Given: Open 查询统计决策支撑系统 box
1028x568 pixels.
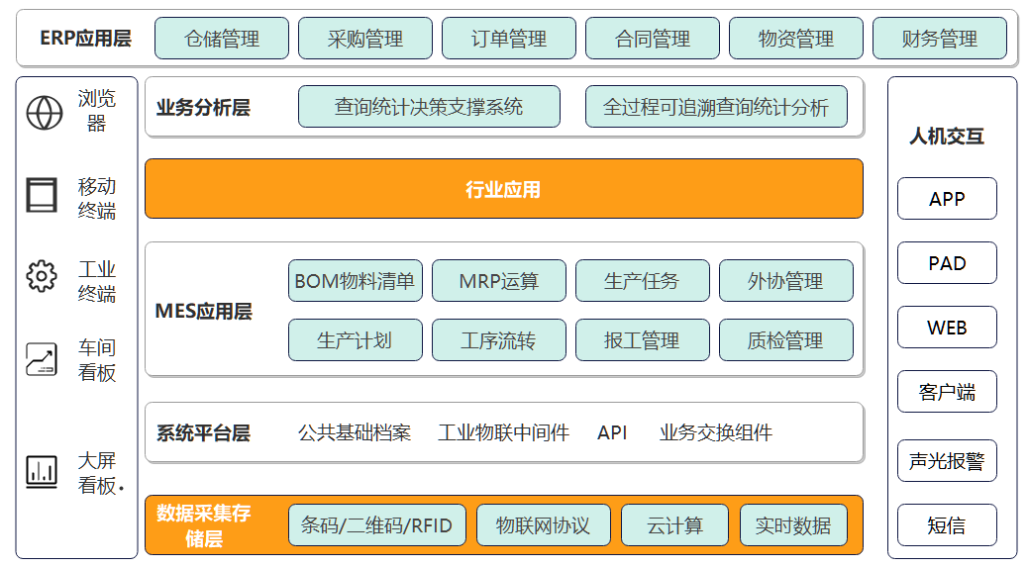Looking at the screenshot, I should [x=429, y=107].
